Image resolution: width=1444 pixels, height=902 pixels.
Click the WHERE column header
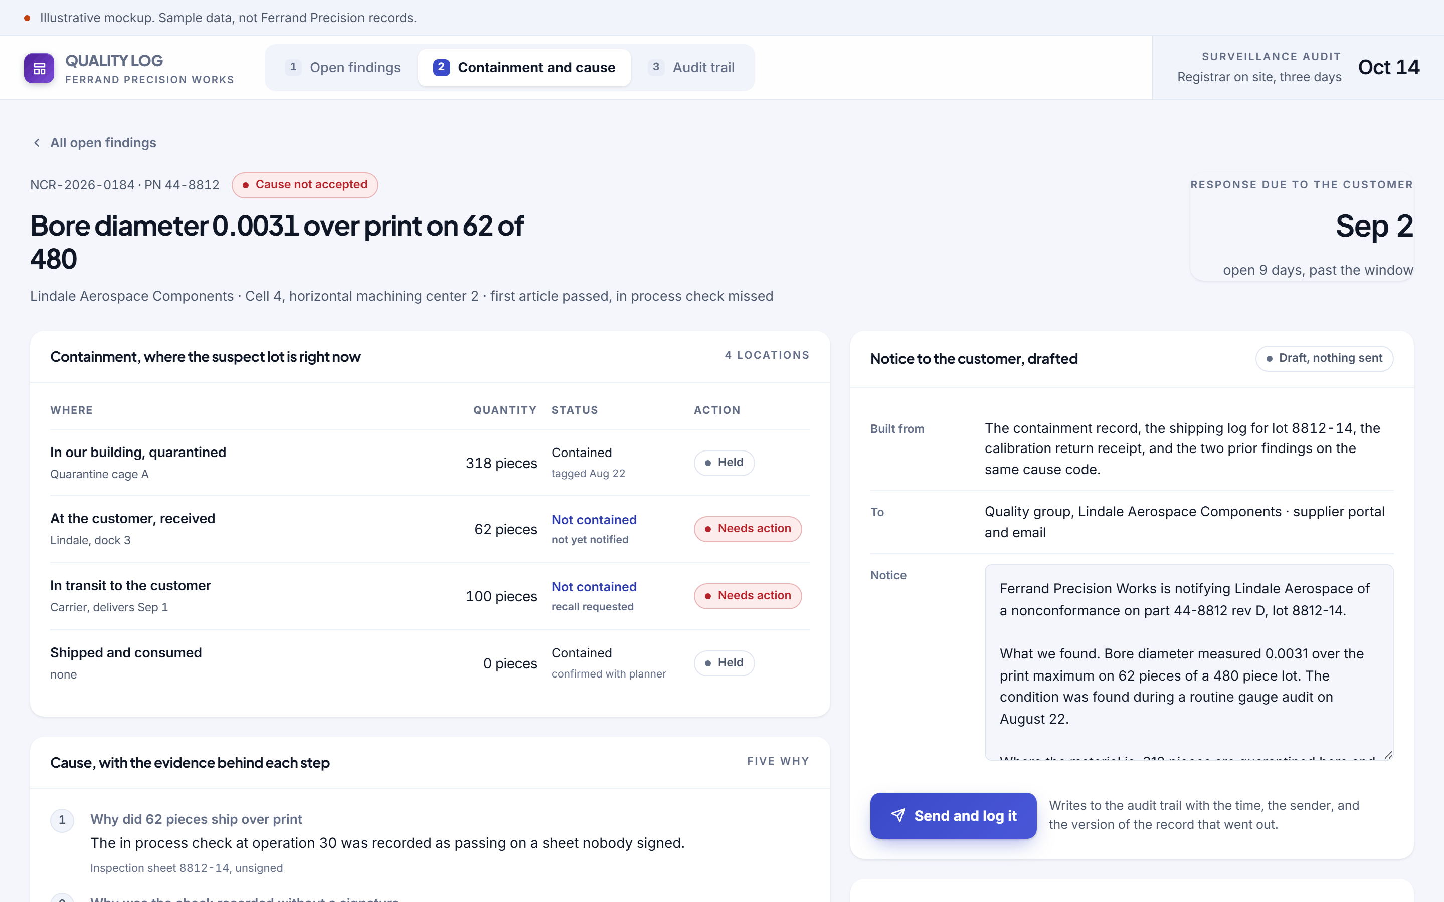[72, 410]
